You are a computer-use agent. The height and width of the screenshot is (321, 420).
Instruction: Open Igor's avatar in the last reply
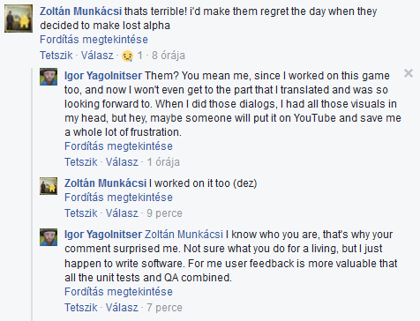[49, 237]
